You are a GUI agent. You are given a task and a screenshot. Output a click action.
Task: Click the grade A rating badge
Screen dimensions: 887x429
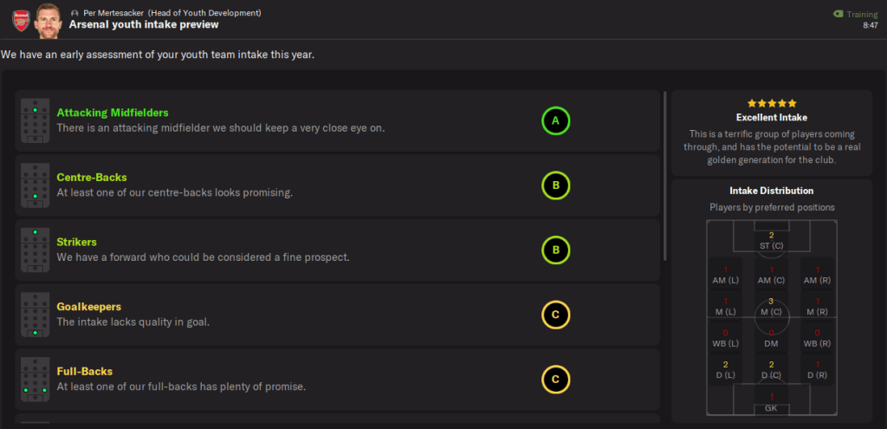[555, 121]
